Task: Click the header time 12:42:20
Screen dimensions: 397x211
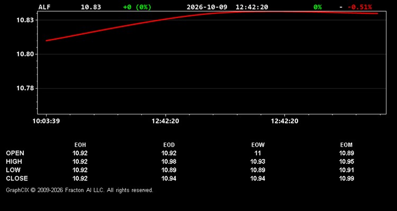Action: click(251, 7)
